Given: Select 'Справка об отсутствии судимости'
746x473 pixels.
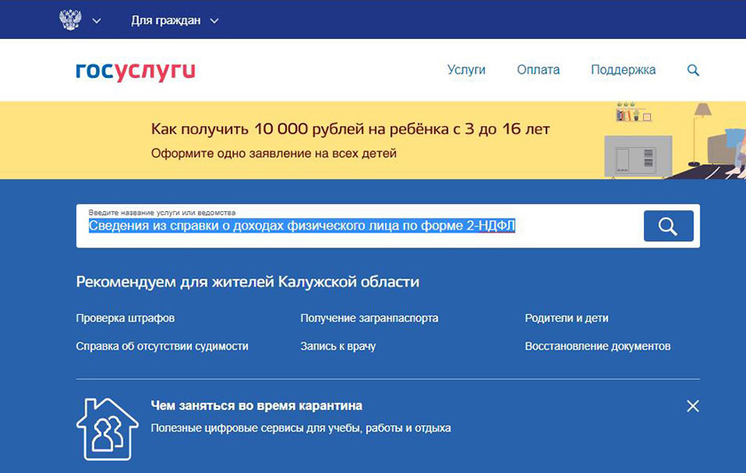Looking at the screenshot, I should 162,346.
